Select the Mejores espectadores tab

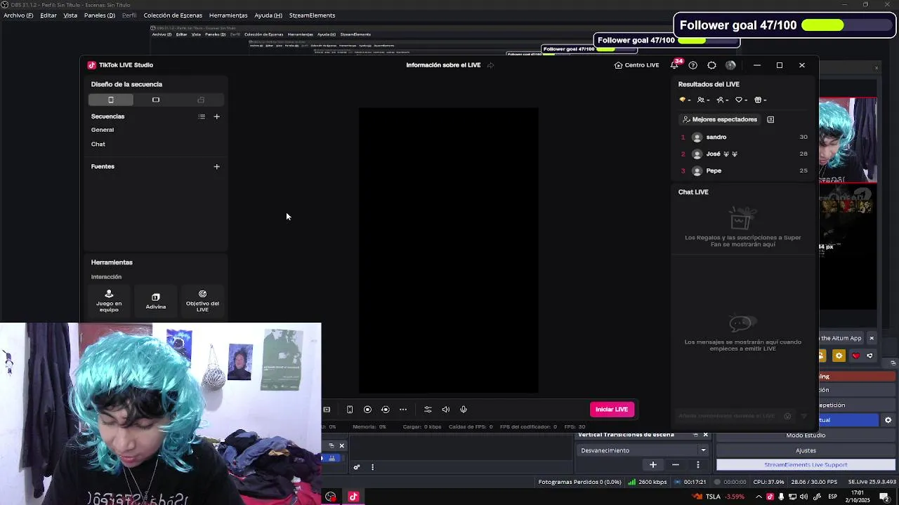[x=720, y=119]
